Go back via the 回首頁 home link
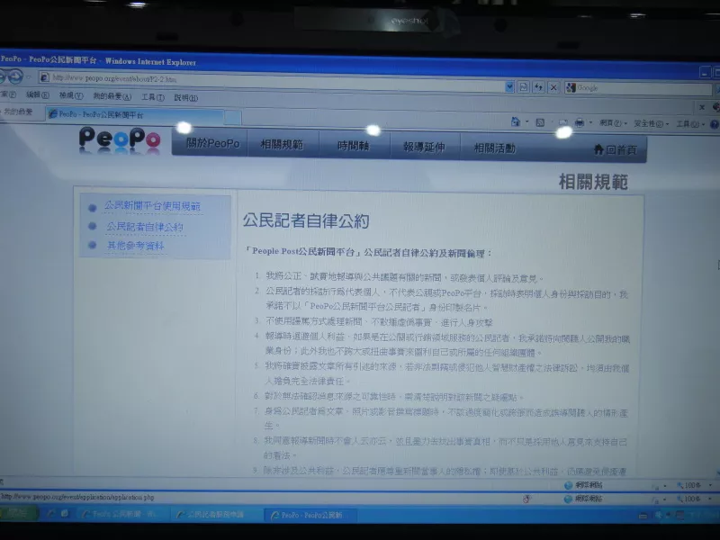This screenshot has width=720, height=540. click(616, 149)
